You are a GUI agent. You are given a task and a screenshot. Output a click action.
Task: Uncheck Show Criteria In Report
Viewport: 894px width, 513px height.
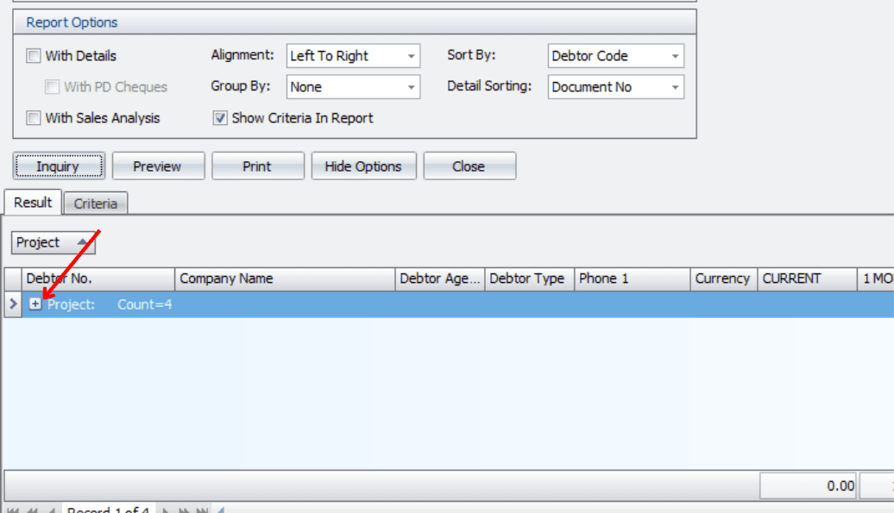[220, 118]
